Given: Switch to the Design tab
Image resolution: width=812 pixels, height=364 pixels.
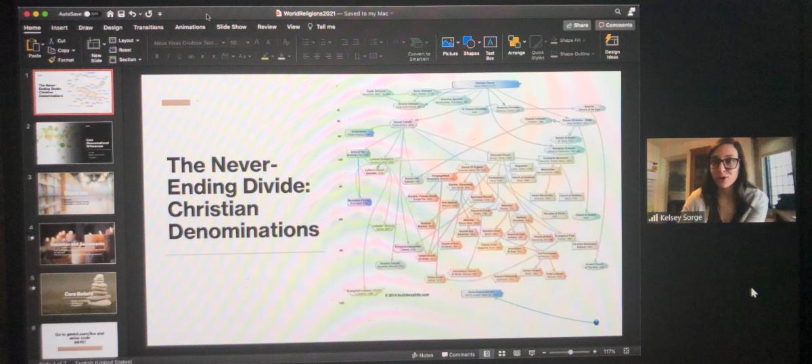Looking at the screenshot, I should (112, 28).
